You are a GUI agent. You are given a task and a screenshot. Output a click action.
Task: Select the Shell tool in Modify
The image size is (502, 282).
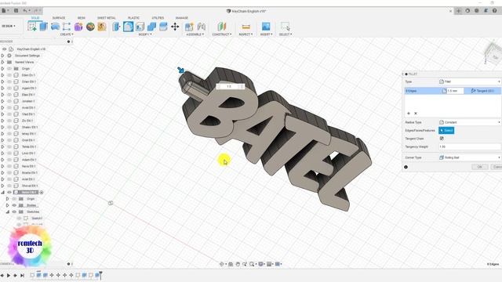point(140,27)
